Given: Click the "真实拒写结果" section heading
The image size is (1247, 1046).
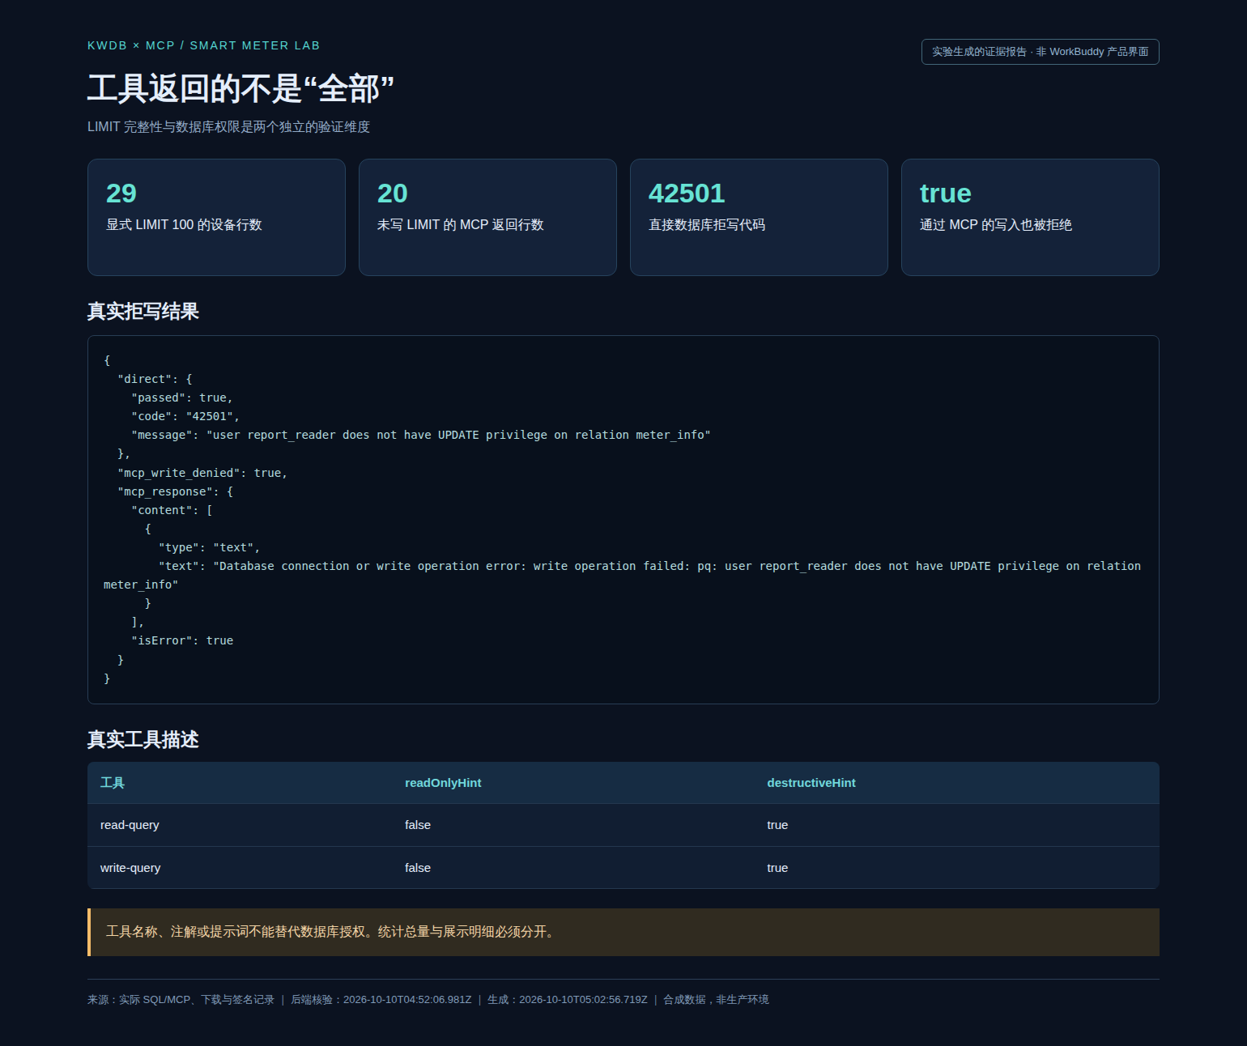Looking at the screenshot, I should (x=143, y=312).
